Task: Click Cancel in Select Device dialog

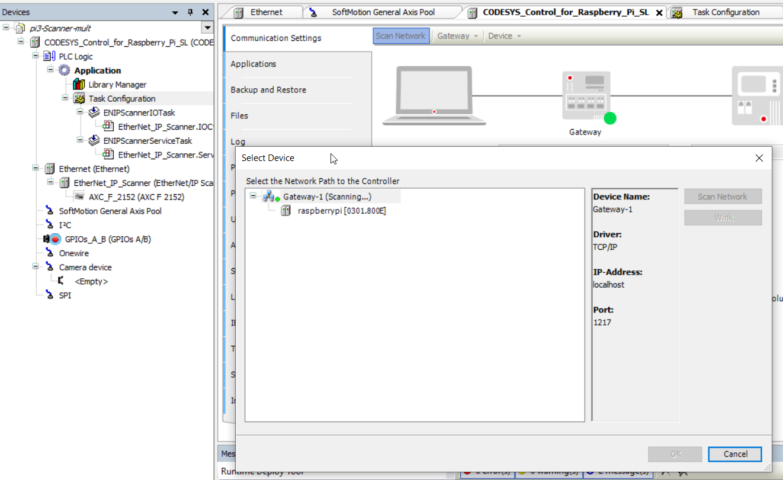Action: pos(735,454)
